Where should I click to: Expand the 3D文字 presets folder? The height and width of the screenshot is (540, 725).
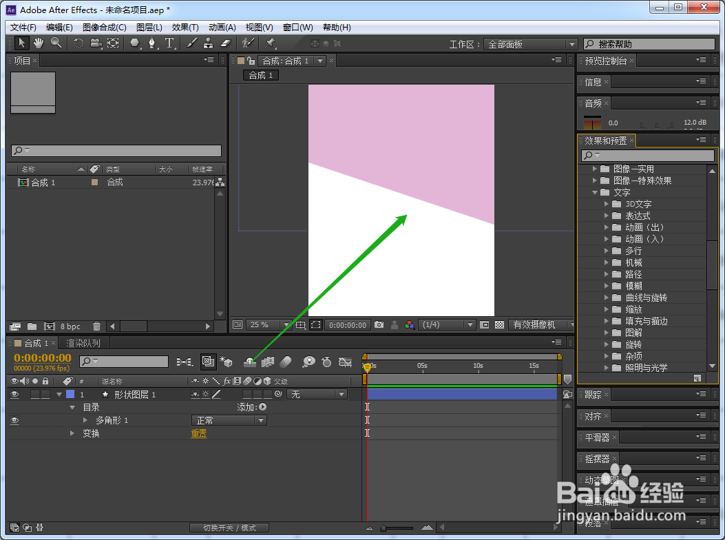pyautogui.click(x=607, y=204)
